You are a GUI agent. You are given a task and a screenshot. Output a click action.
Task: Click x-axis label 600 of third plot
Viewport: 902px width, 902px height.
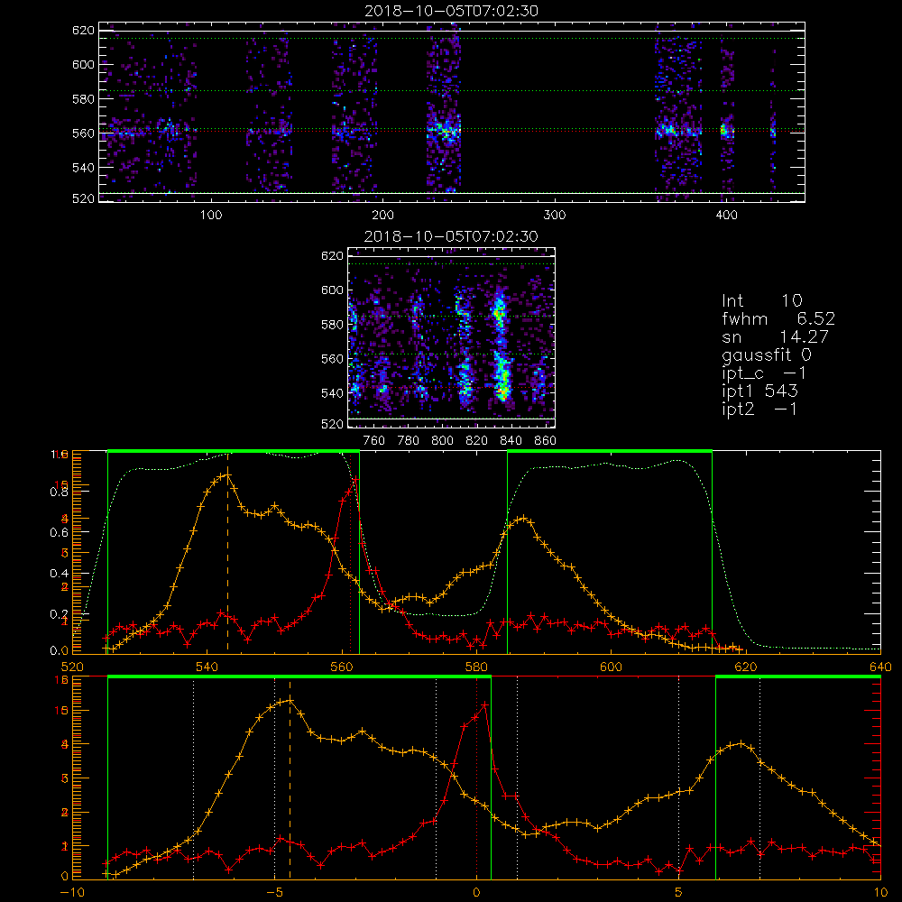[611, 667]
